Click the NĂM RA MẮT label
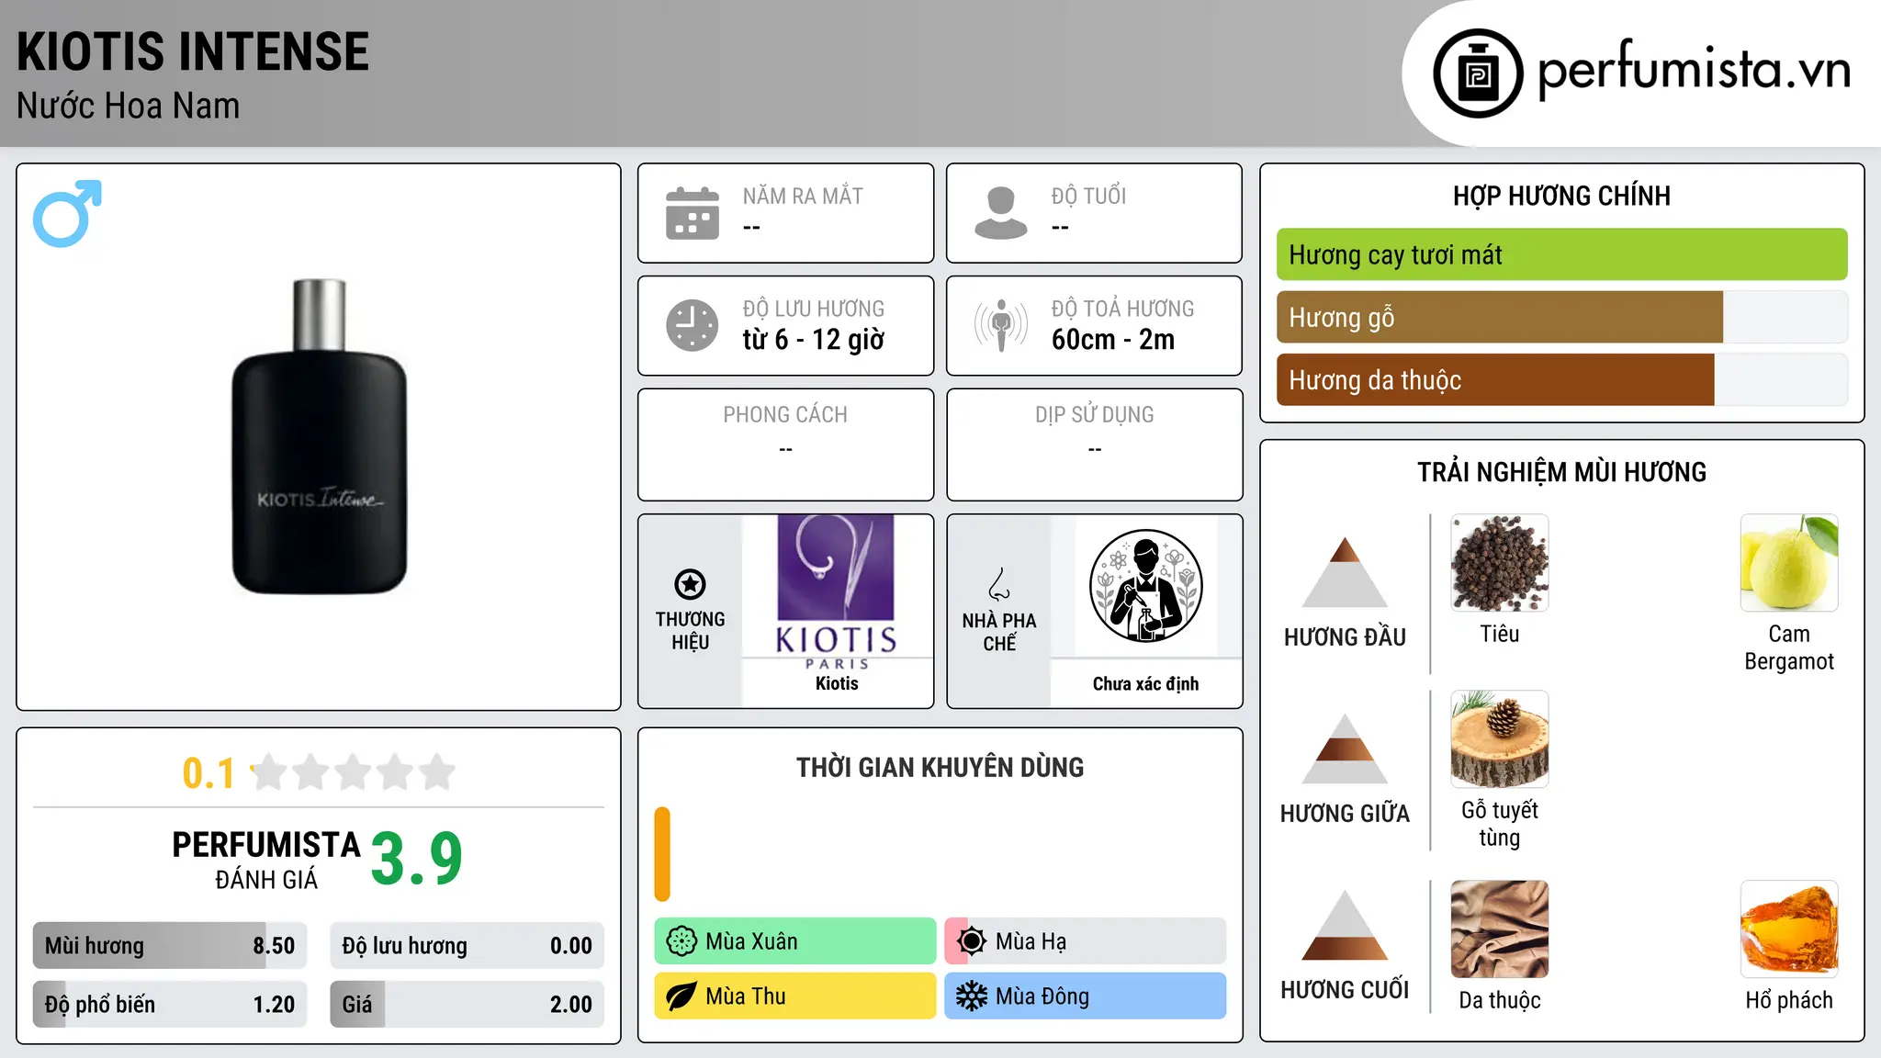1881x1058 pixels. [803, 196]
